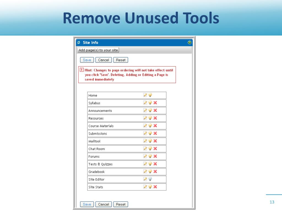The width and height of the screenshot is (282, 211).
Task: Delete the Resources page red X
Action: (x=155, y=118)
